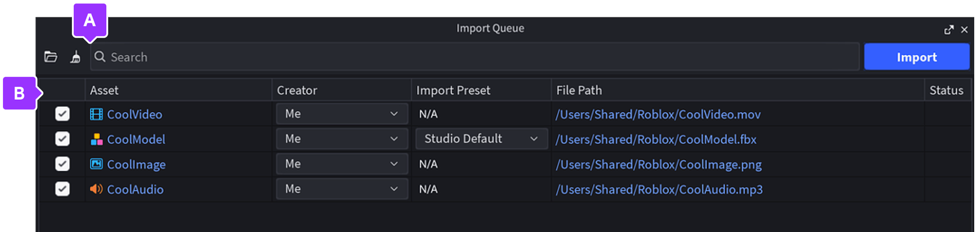The width and height of the screenshot is (976, 232).
Task: Open the CoolAudio asset link
Action: pyautogui.click(x=135, y=189)
